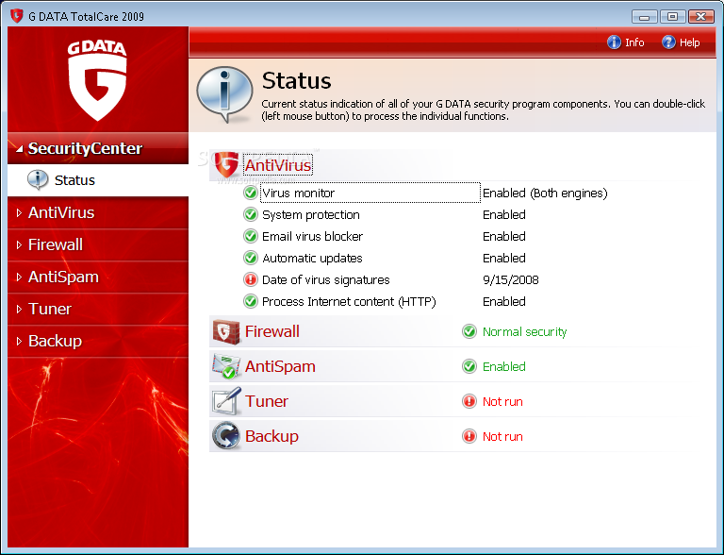The width and height of the screenshot is (724, 555).
Task: Maximize the G DATA TotalCare window
Action: (x=673, y=17)
